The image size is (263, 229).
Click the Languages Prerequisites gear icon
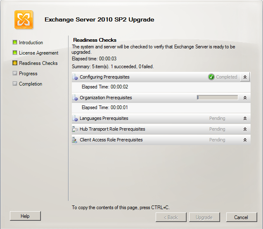75,119
